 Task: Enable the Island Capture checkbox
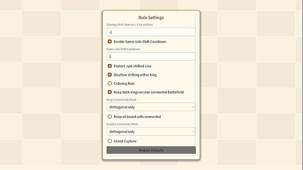pos(109,141)
